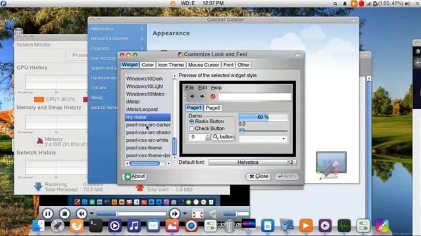Click the fast-forward button in media player
The width and height of the screenshot is (421, 236).
point(174,214)
